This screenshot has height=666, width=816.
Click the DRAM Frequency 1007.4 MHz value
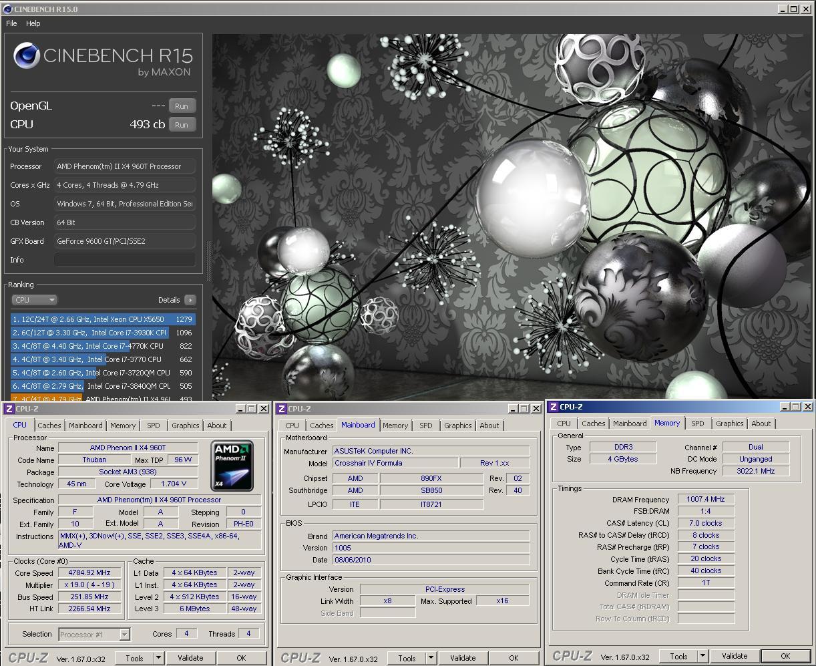coord(706,499)
